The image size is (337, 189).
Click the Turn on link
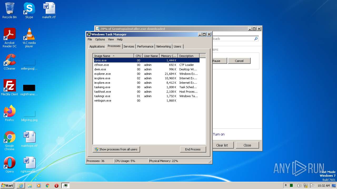coord(219,134)
